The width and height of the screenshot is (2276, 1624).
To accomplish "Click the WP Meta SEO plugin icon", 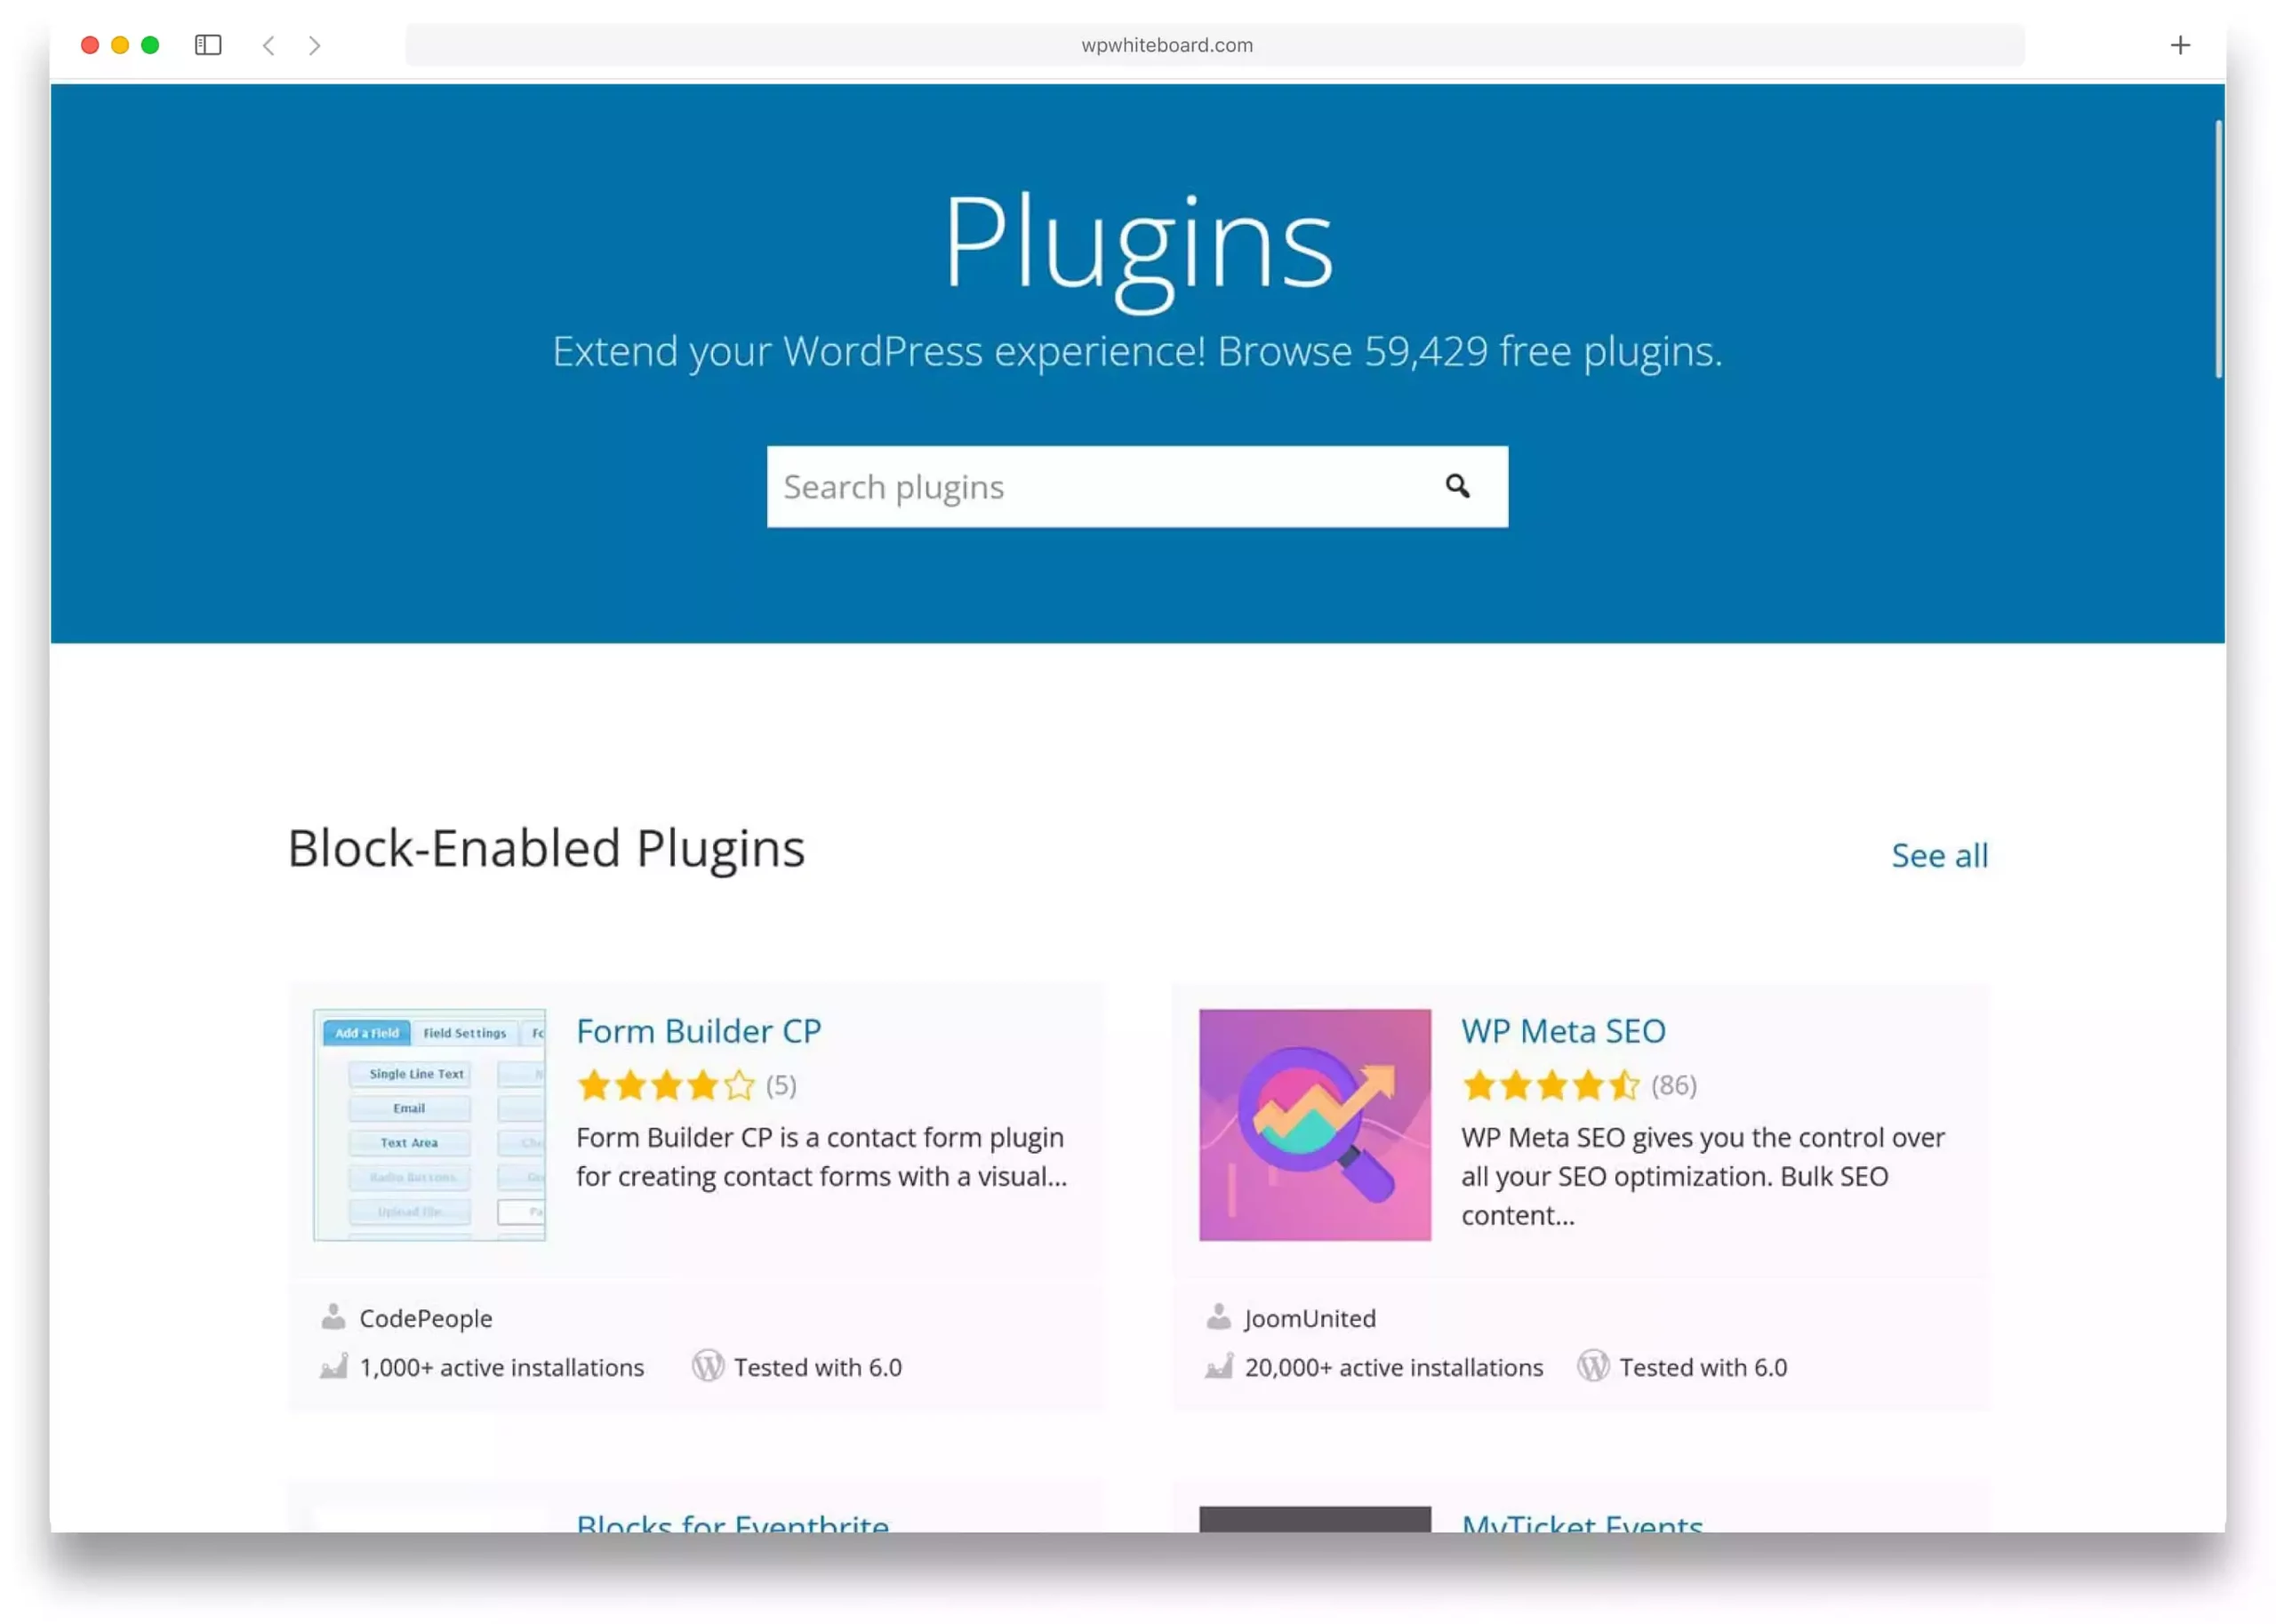I will pyautogui.click(x=1317, y=1123).
